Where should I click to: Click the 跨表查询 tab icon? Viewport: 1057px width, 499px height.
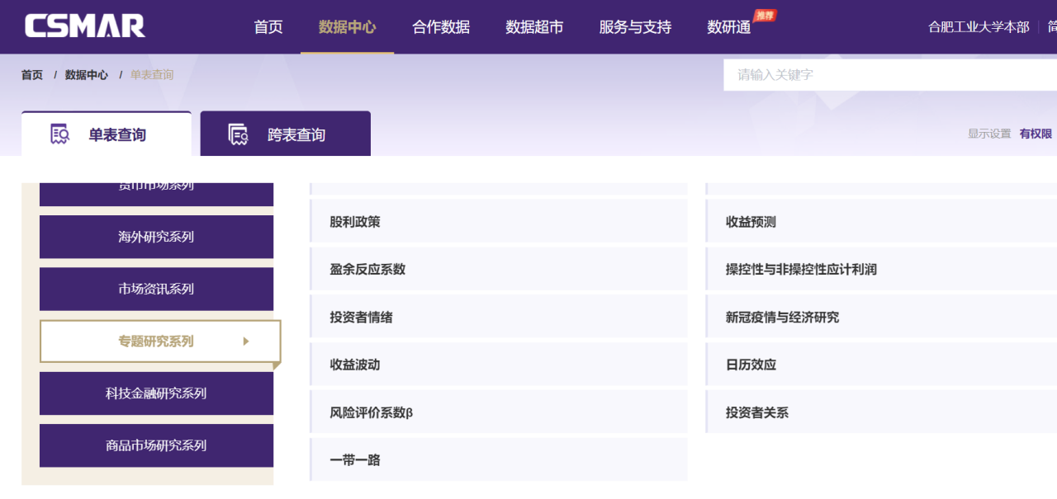pos(239,134)
